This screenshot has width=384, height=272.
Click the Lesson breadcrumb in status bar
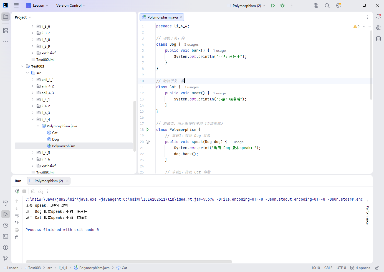pyautogui.click(x=11, y=268)
